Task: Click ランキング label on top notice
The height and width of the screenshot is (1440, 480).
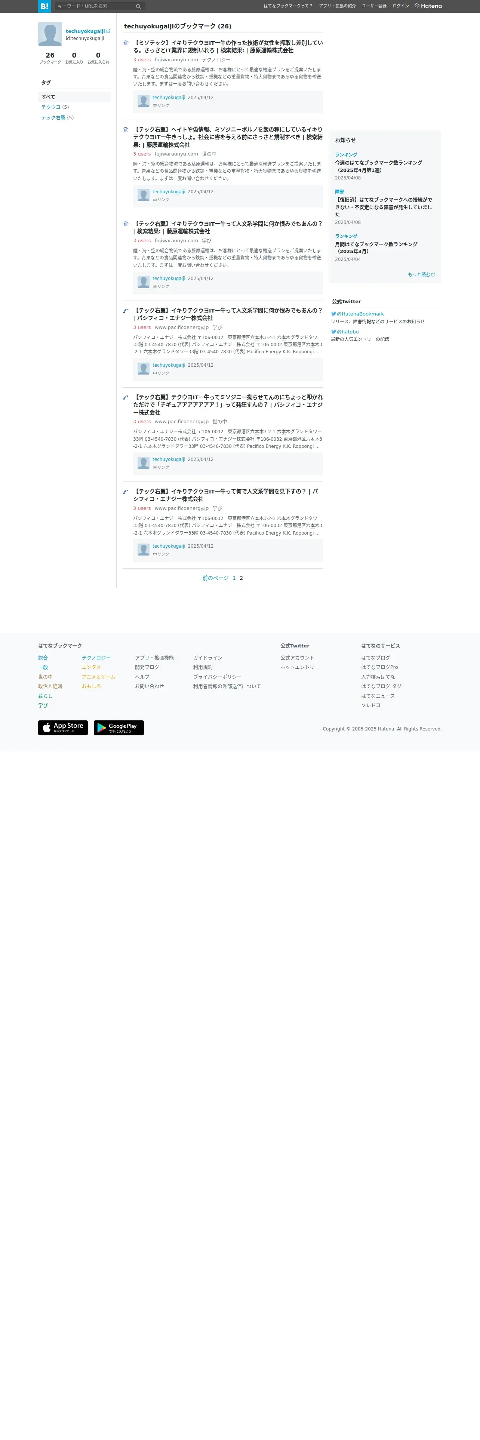Action: 346,155
